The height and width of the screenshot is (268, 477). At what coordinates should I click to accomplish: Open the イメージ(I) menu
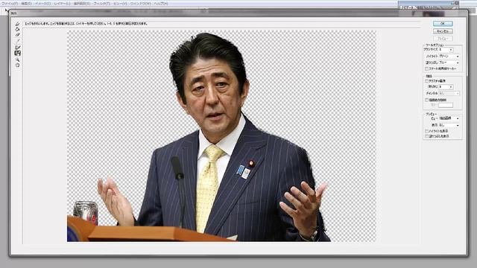pos(42,4)
